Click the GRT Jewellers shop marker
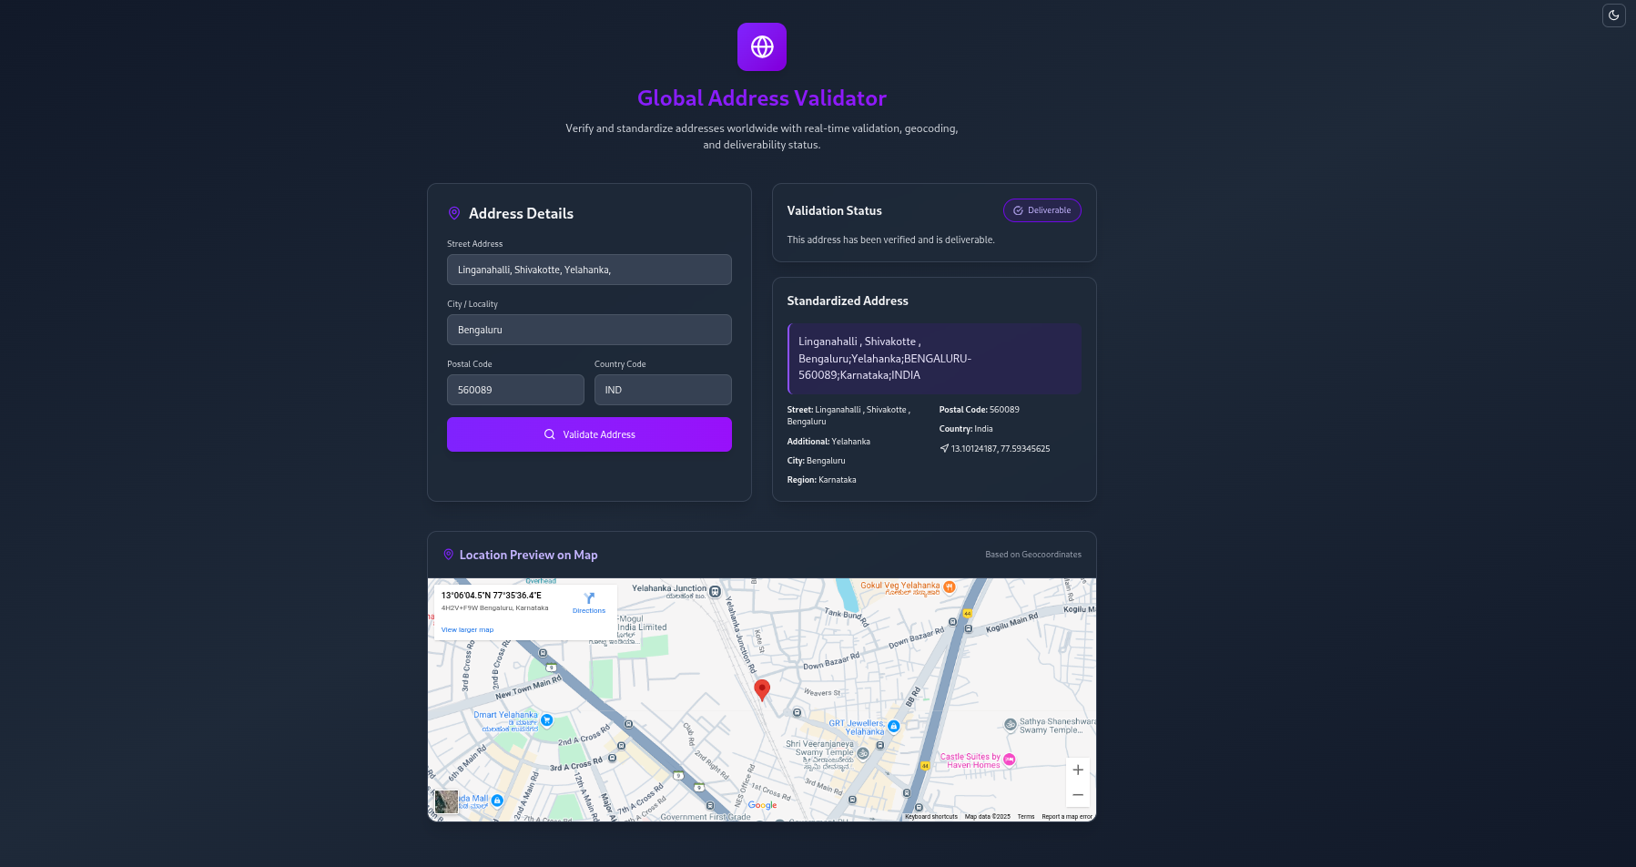 [894, 726]
